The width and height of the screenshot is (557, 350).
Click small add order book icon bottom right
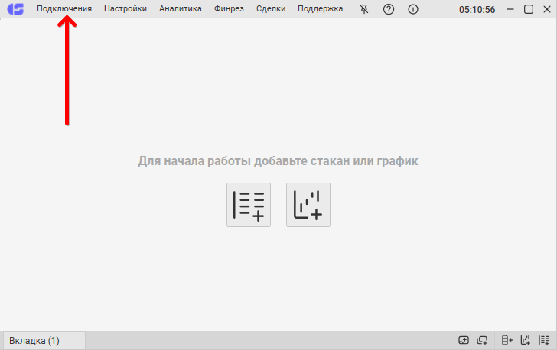click(545, 340)
